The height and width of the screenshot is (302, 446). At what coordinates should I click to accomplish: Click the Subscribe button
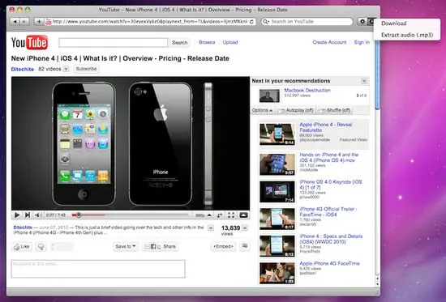86,69
